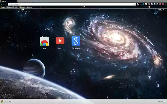The width and height of the screenshot is (167, 104).
Task: Click the signed-in Gmail address link
Action: (160, 10)
